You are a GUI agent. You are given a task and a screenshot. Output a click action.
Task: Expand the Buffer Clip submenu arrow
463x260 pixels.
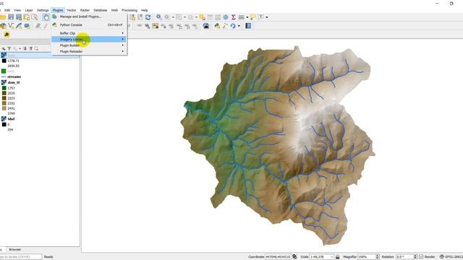point(122,33)
